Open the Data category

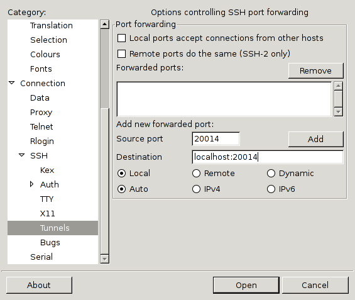40,98
